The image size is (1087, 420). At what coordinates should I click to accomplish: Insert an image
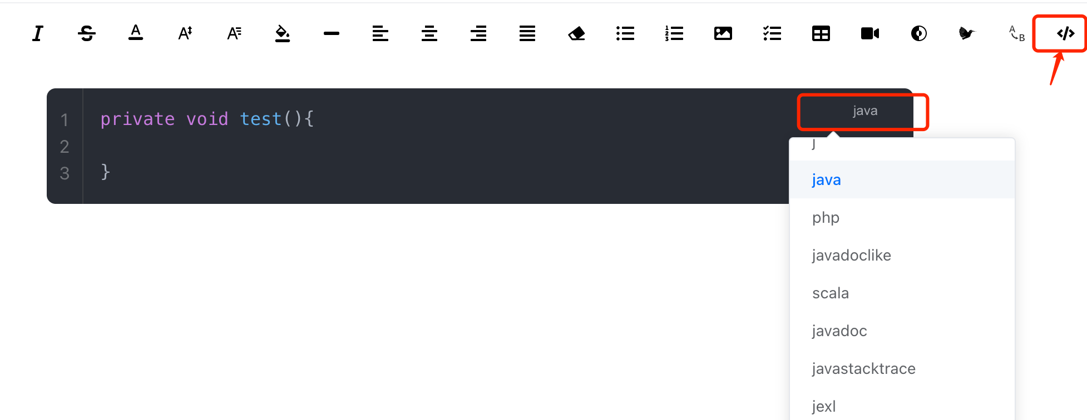coord(723,34)
